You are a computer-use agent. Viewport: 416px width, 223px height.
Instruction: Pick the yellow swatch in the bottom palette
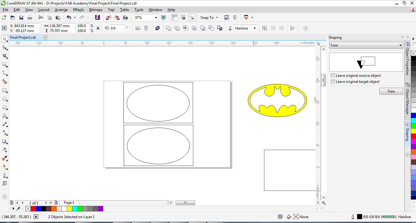click(69, 209)
